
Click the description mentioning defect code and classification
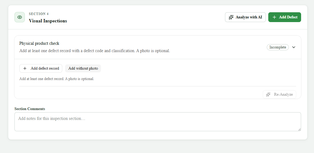pyautogui.click(x=95, y=51)
